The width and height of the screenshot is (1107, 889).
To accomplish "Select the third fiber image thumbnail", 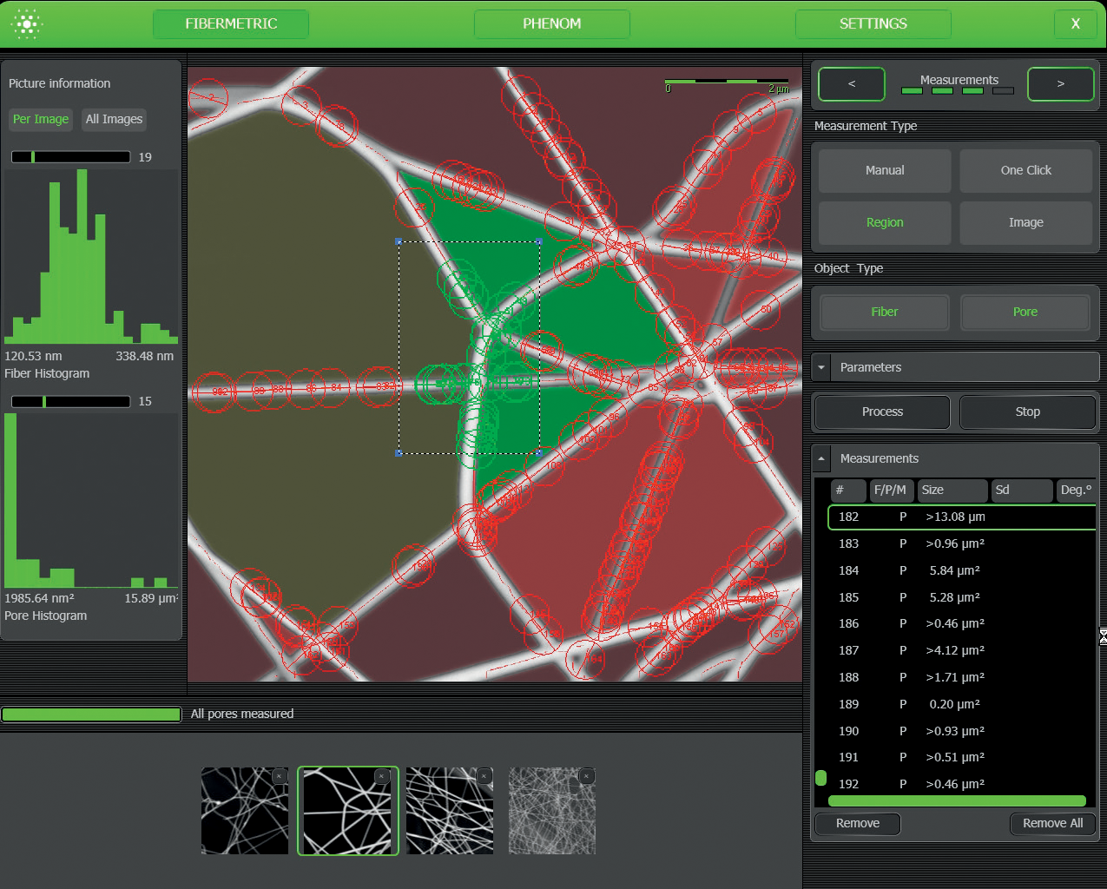I will (450, 810).
